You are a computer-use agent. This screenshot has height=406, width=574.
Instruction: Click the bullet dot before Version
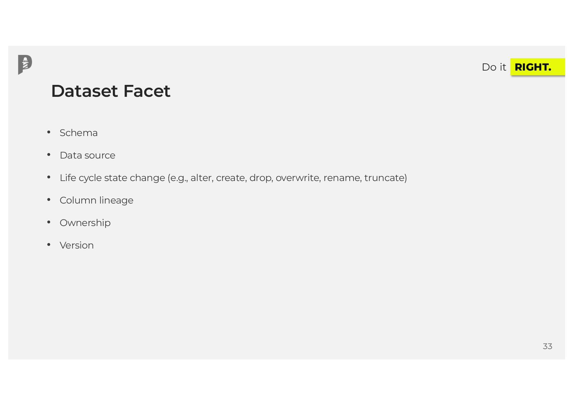coord(49,244)
